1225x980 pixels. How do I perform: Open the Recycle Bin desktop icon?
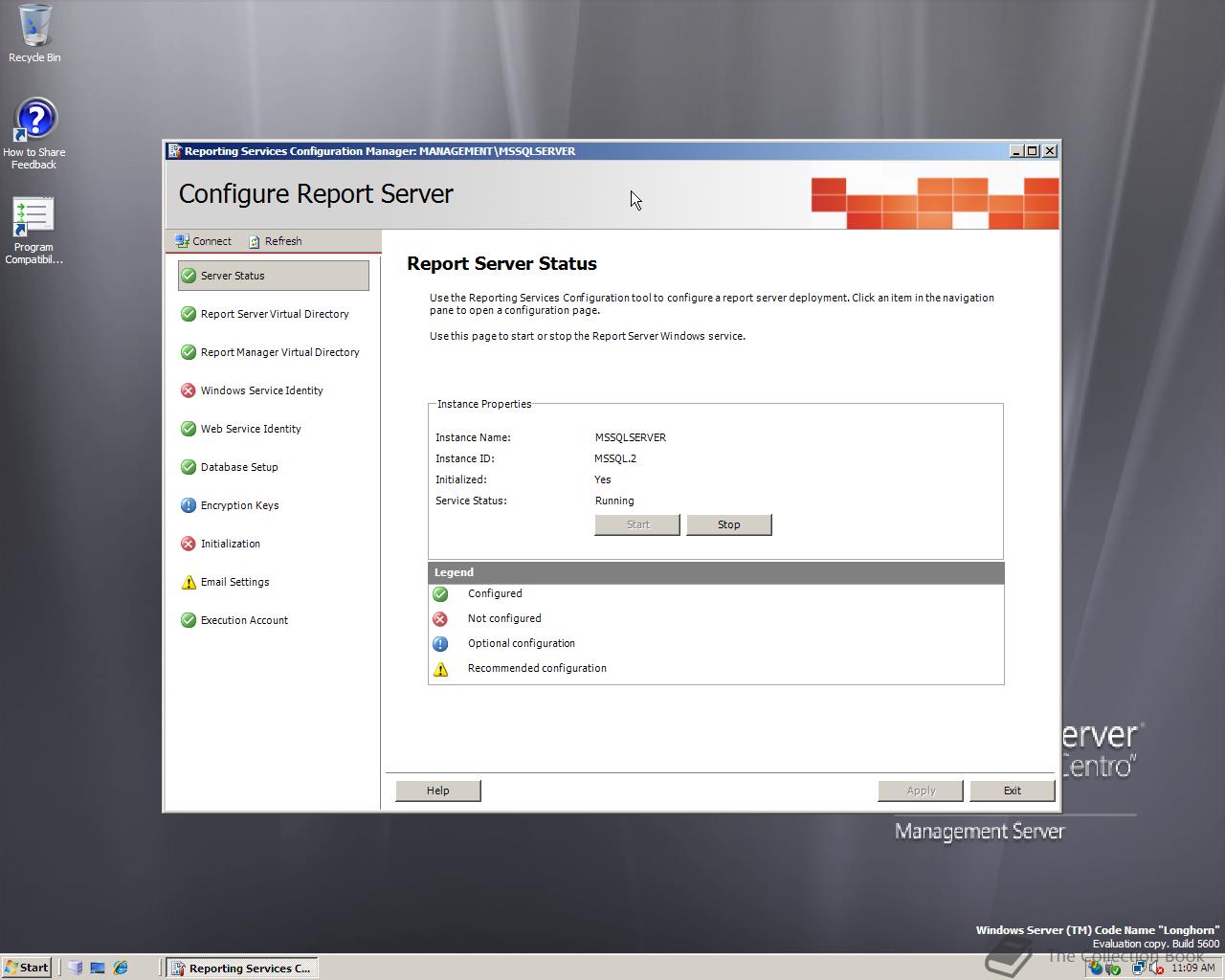(x=34, y=33)
